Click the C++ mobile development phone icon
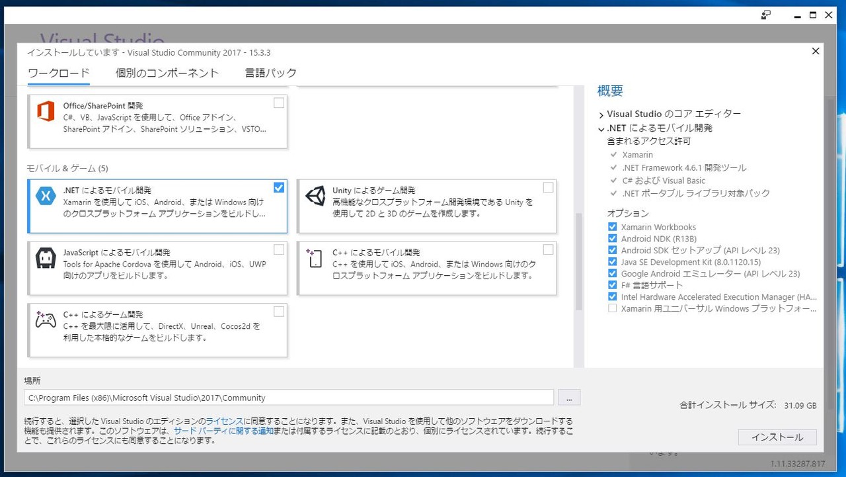This screenshot has width=846, height=477. pos(314,258)
